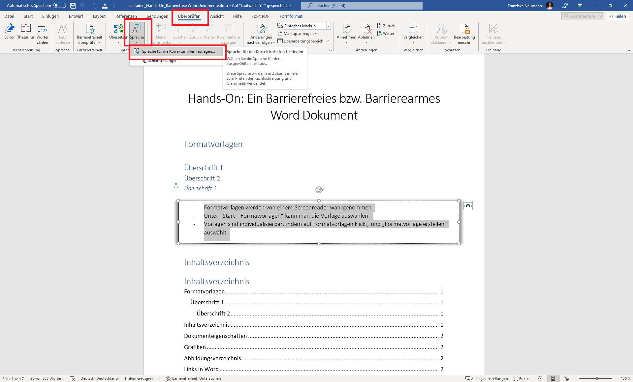Toggle Änderungen nachverfolgen track changes

[261, 34]
